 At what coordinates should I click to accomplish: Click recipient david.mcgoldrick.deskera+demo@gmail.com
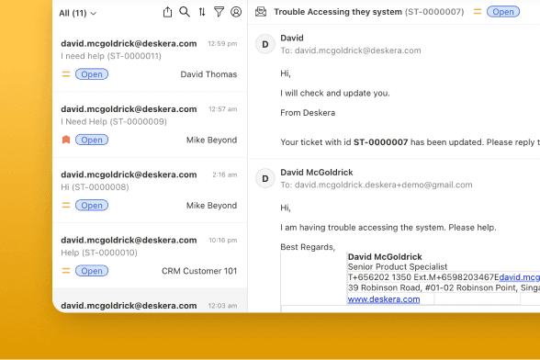point(383,185)
